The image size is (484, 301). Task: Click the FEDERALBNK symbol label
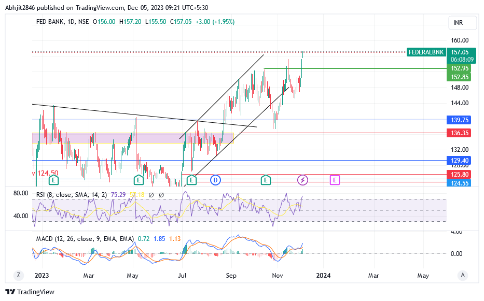[426, 52]
